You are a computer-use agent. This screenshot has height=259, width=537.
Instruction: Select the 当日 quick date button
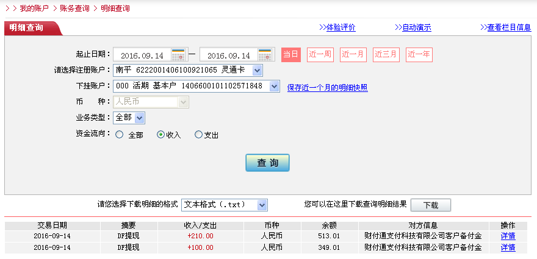291,55
